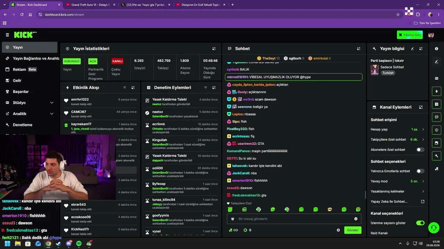Click the neetxz Yasak Kaldırma Talebi entry
This screenshot has width=444, height=249.
click(x=182, y=102)
